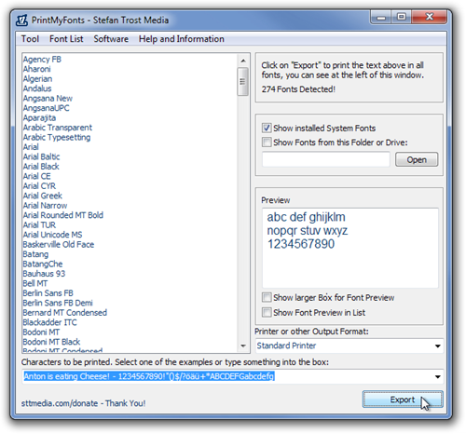
Task: Select Arial Narrow in the font list
Action: 45,206
